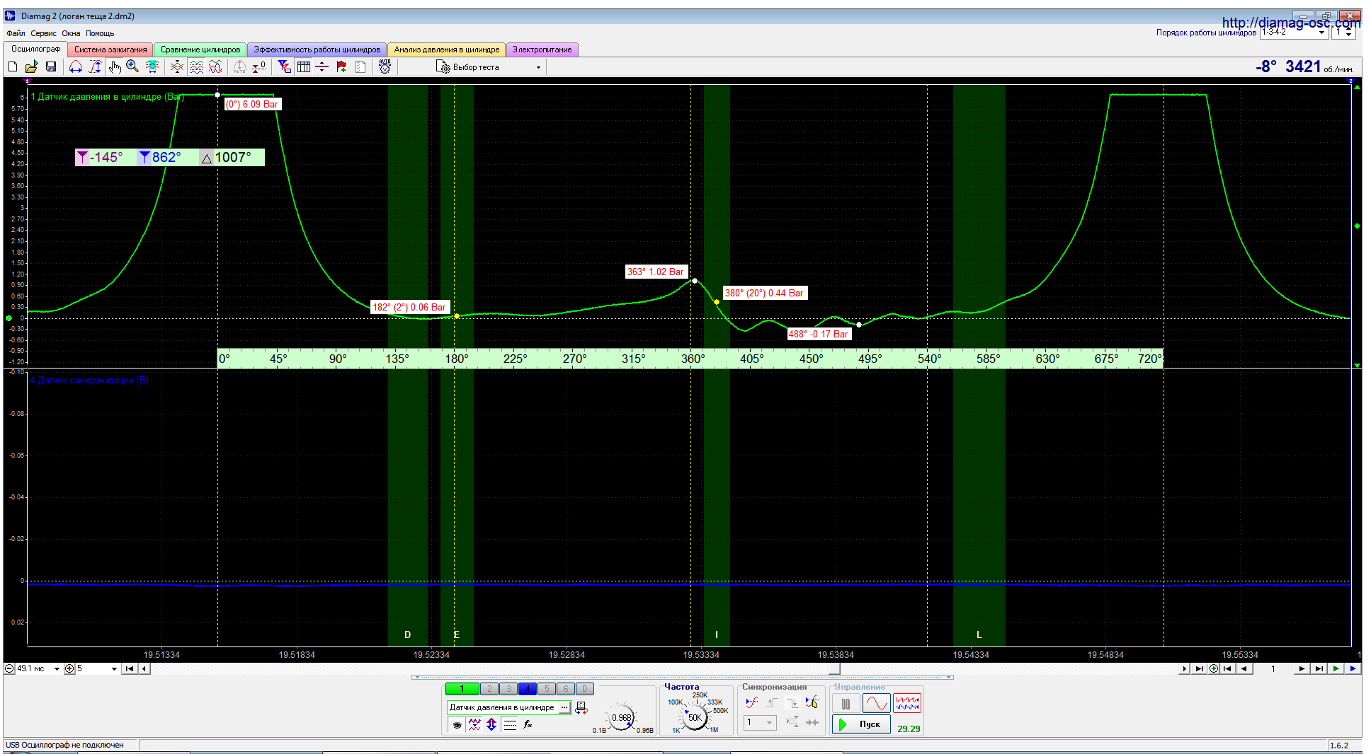This screenshot has width=1371, height=754.
Task: Select the red horizontal measurement arc tool
Action: pos(76,66)
